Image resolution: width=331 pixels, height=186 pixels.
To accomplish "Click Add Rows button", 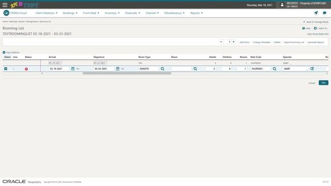I will click(x=245, y=42).
